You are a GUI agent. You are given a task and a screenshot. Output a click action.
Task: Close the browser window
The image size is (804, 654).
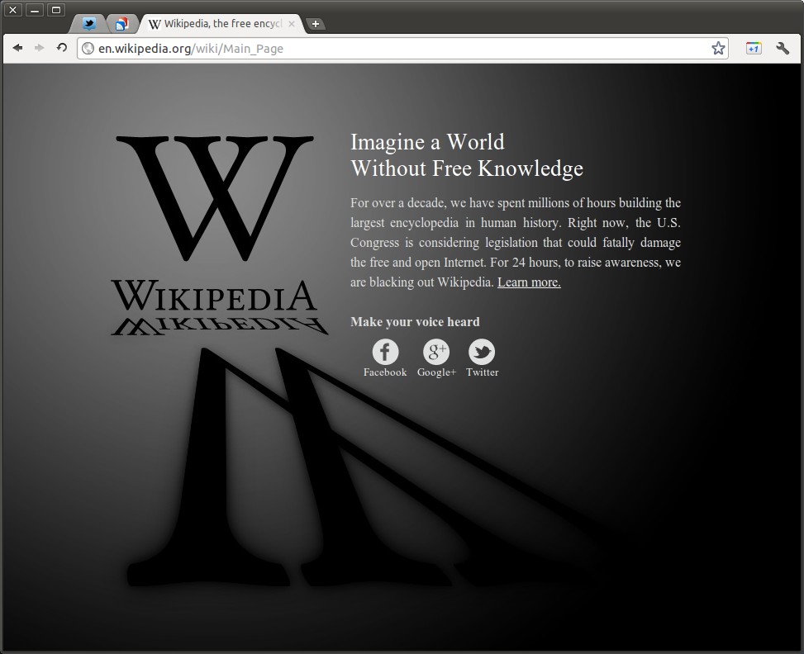tap(13, 9)
